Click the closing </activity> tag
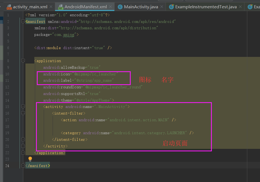260x182 pixels. [55, 146]
